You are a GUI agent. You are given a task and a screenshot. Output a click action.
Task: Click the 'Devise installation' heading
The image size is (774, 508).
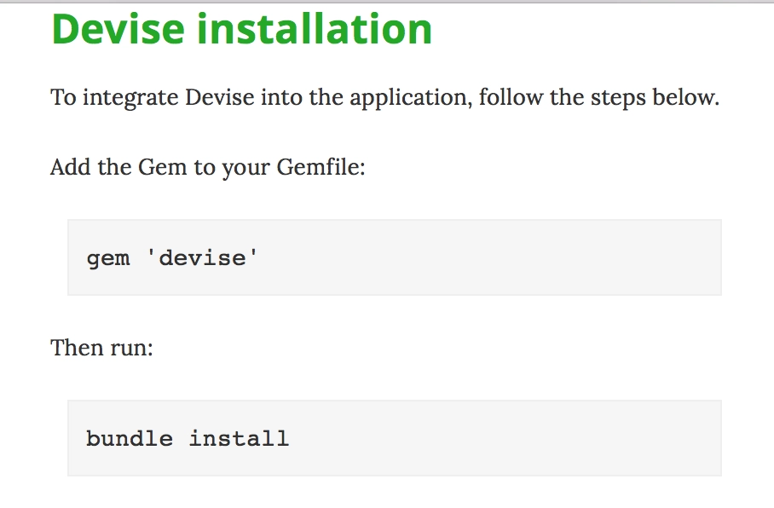pos(241,29)
